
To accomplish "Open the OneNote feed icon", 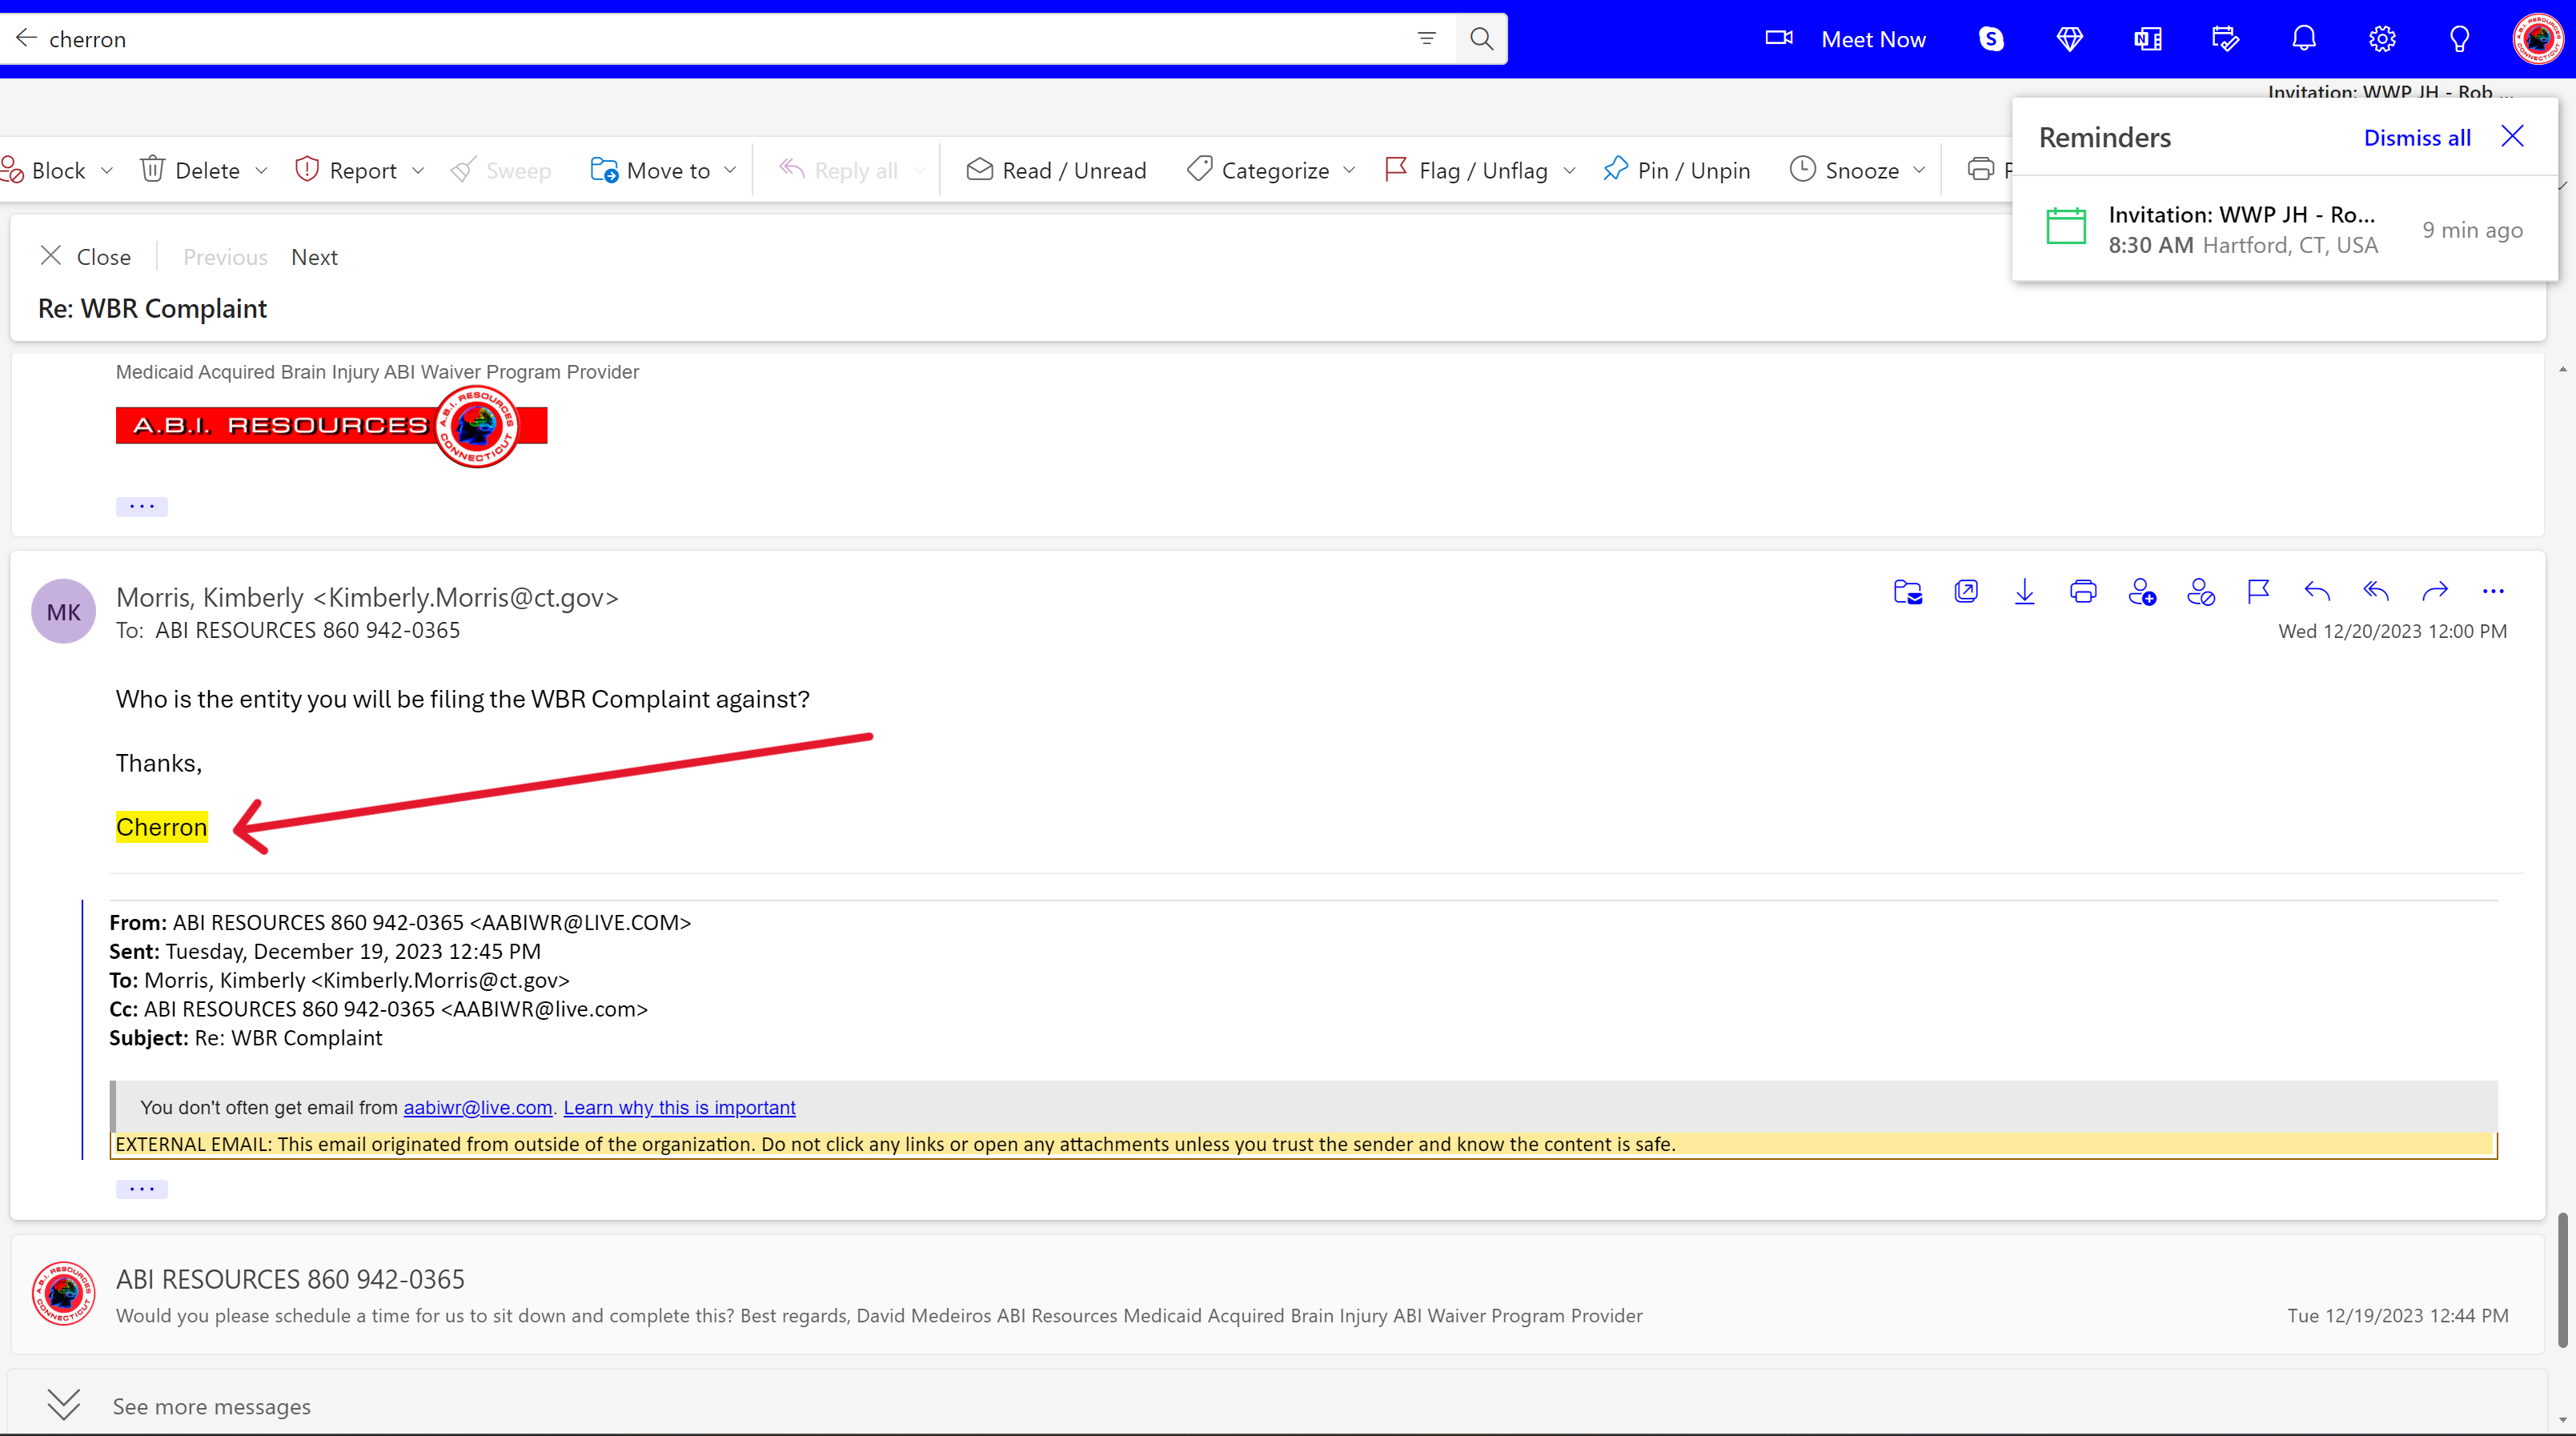I will (x=2147, y=39).
